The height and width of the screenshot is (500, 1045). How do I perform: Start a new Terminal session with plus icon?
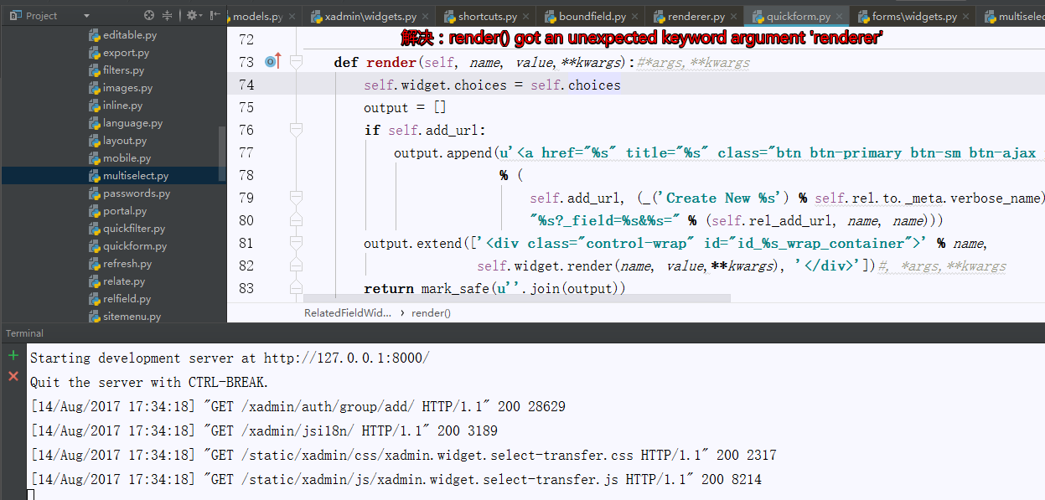pos(12,356)
